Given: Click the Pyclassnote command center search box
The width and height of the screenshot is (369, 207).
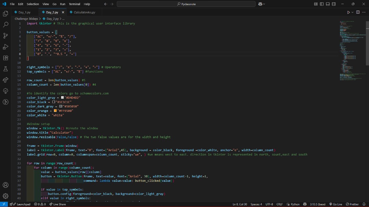Looking at the screenshot, I should point(186,4).
